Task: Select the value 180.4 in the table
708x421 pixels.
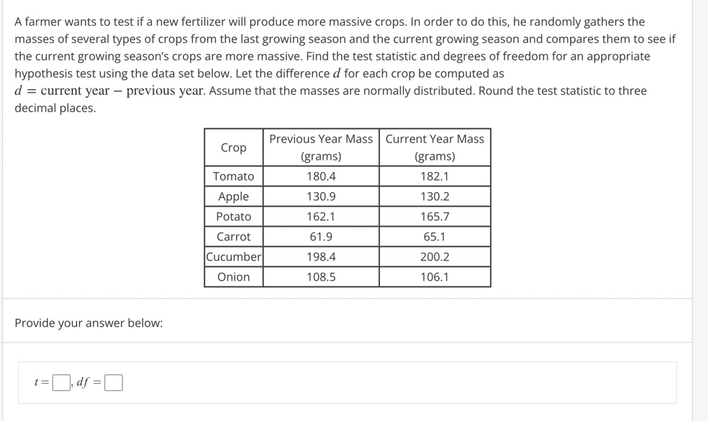Action: coord(322,176)
